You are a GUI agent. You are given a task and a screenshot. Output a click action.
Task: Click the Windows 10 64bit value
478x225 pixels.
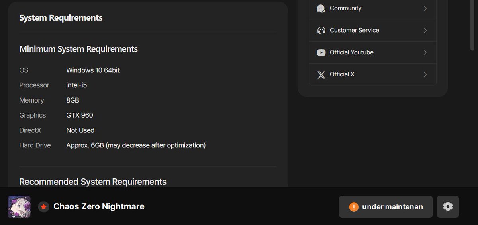click(x=93, y=70)
